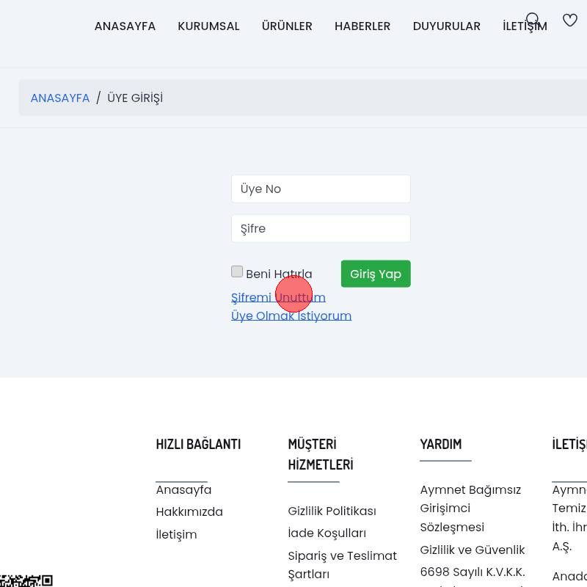Click the QR code image
Screen dimensions: 587x587
pos(26,581)
